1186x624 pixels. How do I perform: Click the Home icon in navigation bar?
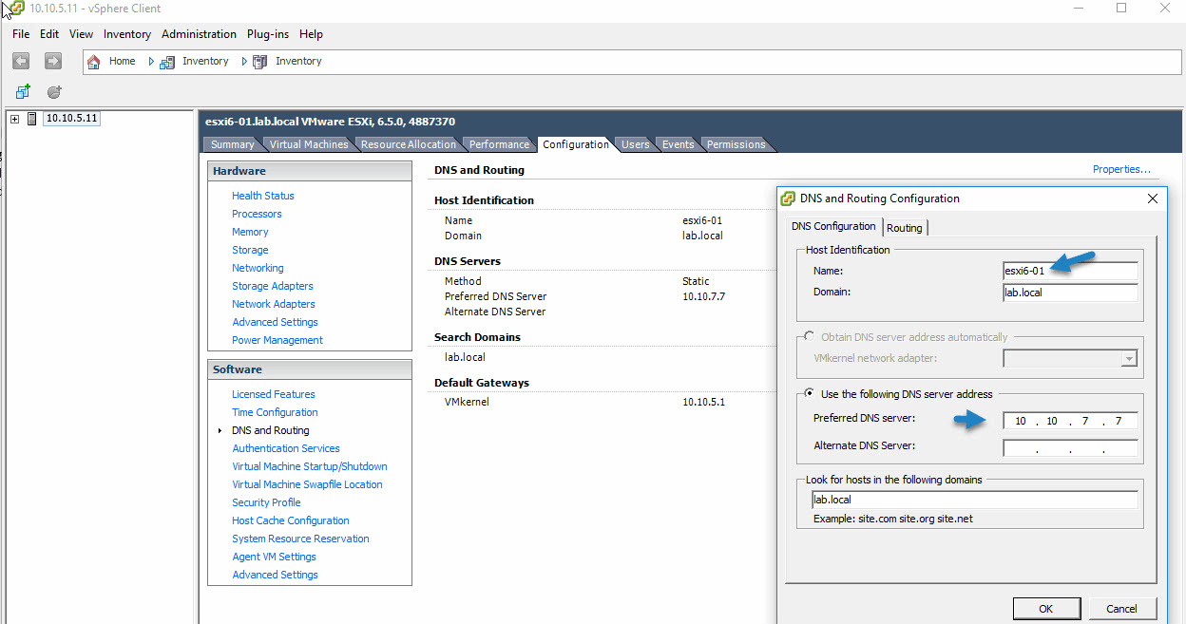click(x=94, y=62)
